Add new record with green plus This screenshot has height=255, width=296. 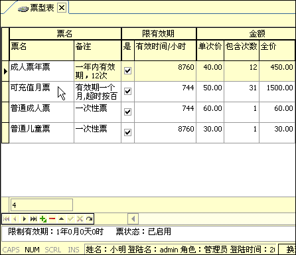(x=43, y=219)
